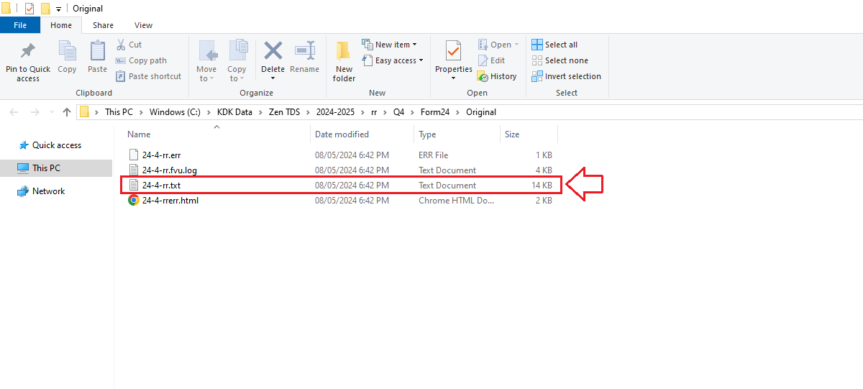Open Customize Quick Access Toolbar arrow
This screenshot has height=389, width=863.
click(x=58, y=9)
